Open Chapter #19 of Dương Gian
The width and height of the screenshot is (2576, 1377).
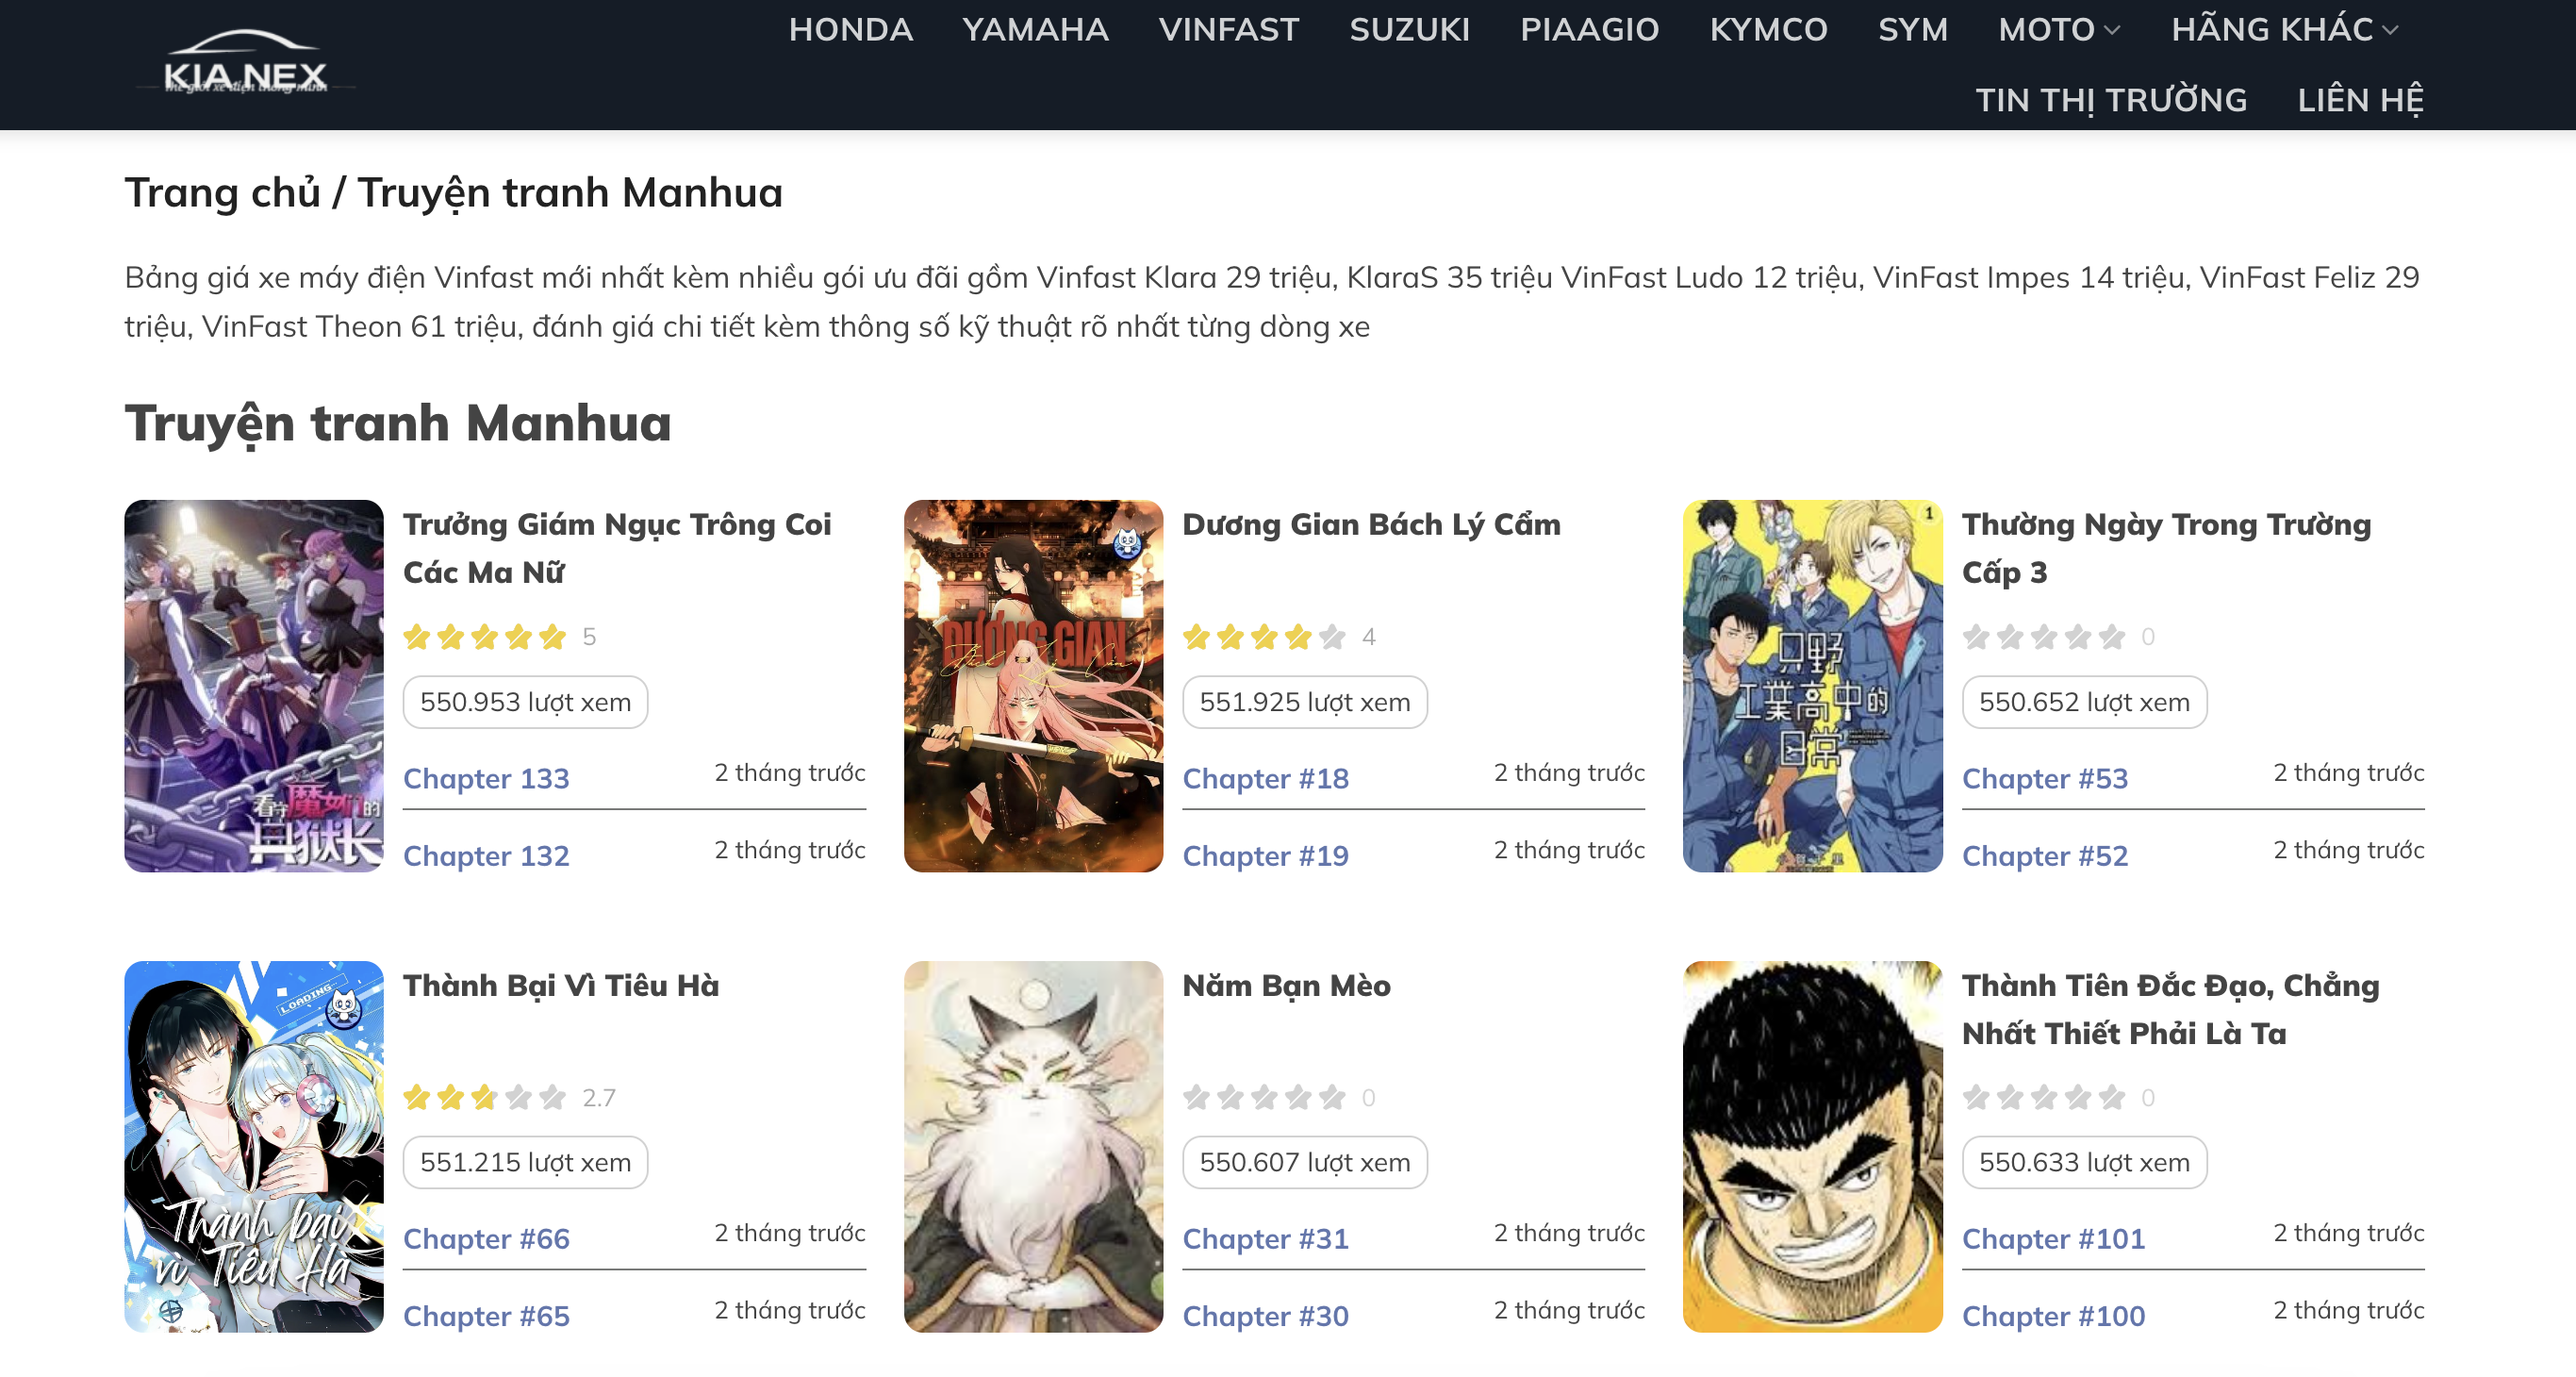tap(1265, 856)
